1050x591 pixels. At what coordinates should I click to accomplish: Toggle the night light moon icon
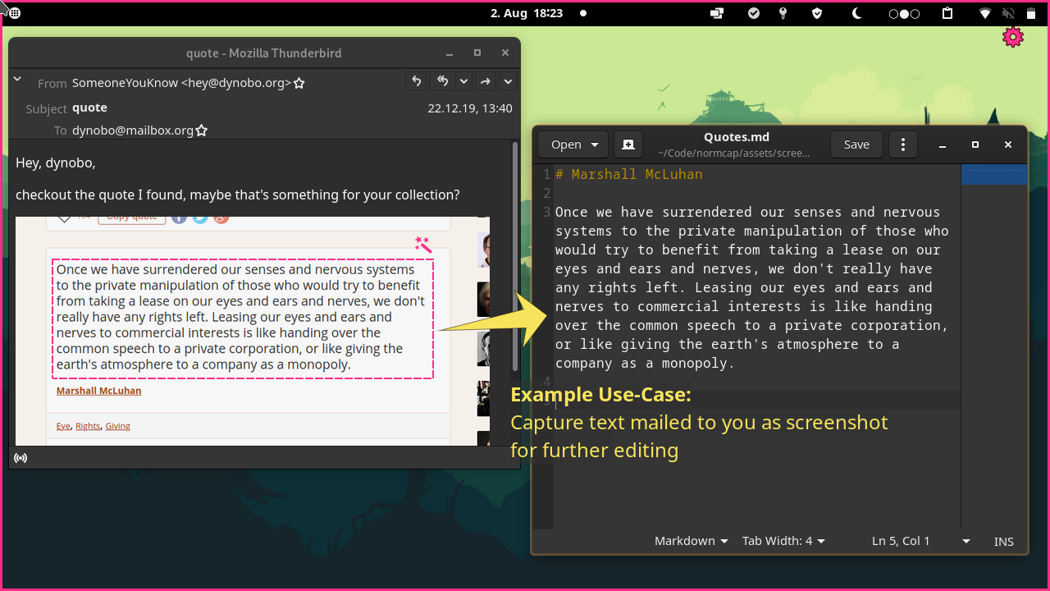[857, 13]
